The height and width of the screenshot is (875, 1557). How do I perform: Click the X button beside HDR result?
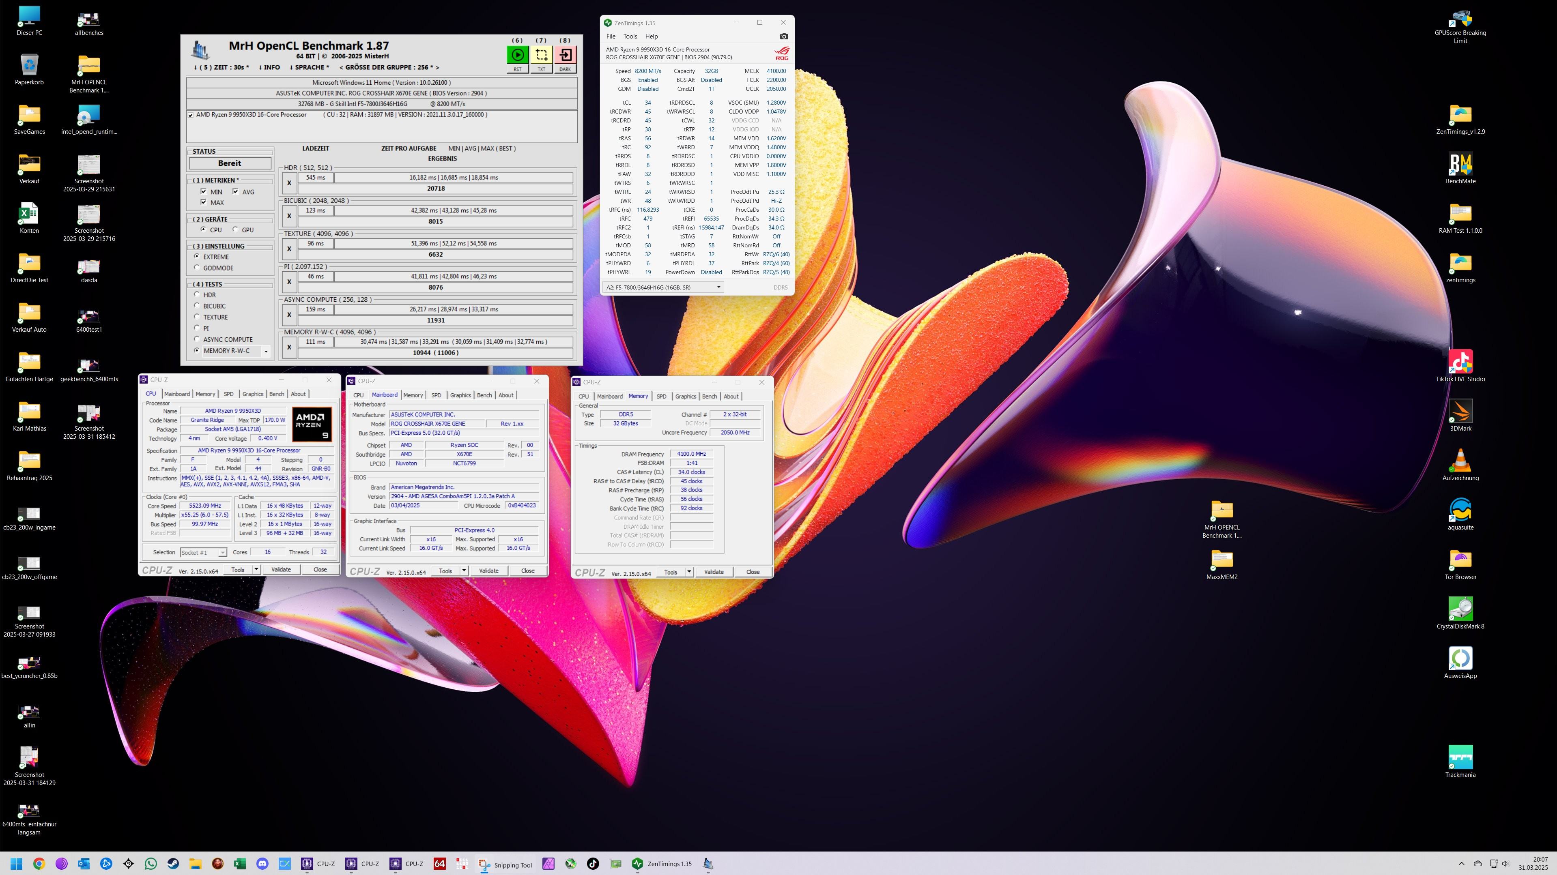[289, 182]
